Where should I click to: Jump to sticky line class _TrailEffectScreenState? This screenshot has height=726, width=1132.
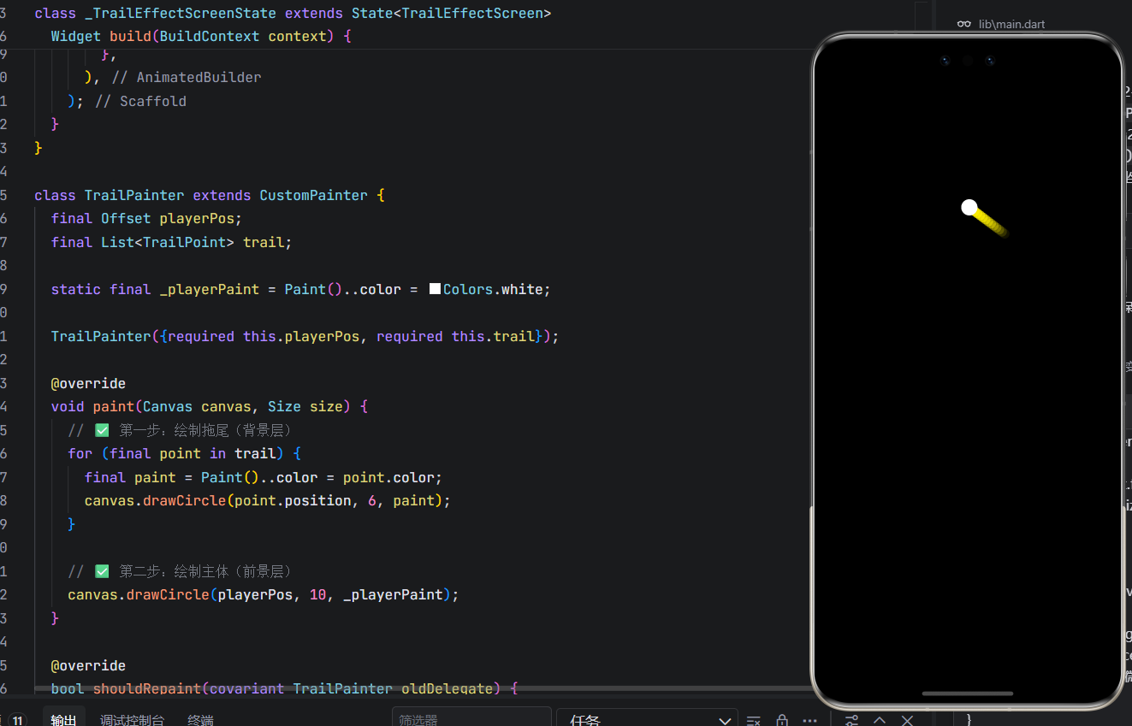[x=293, y=14]
